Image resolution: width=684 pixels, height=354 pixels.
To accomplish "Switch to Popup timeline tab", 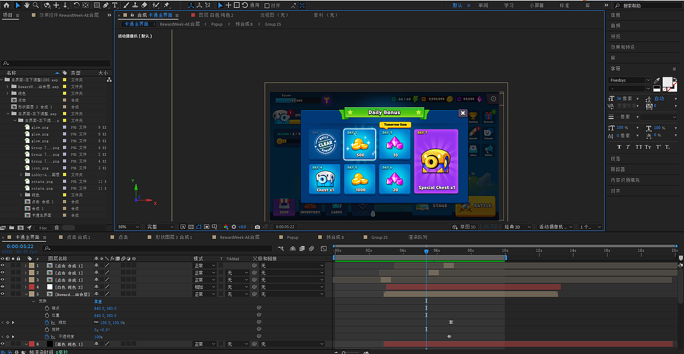I will (x=292, y=237).
